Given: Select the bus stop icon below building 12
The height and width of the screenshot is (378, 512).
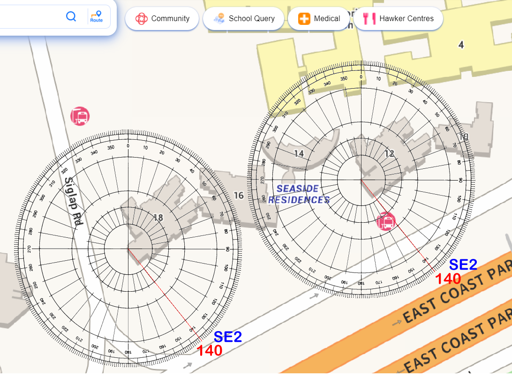Looking at the screenshot, I should (386, 221).
